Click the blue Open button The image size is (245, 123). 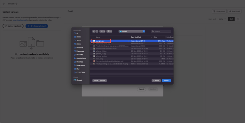click(x=166, y=80)
